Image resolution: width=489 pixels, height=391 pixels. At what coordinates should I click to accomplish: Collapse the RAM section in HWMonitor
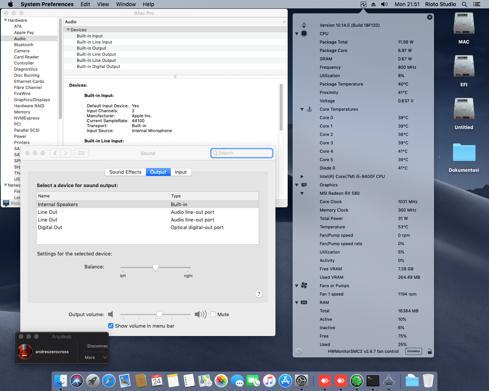coord(296,302)
